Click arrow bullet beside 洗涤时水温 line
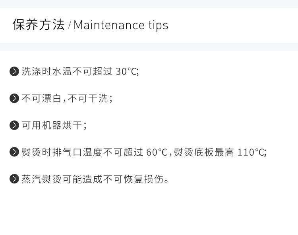Viewport: 298px width, 235px height. tap(14, 71)
